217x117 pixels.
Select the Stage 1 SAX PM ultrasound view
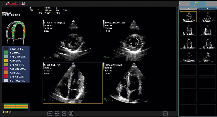[x=72, y=41]
